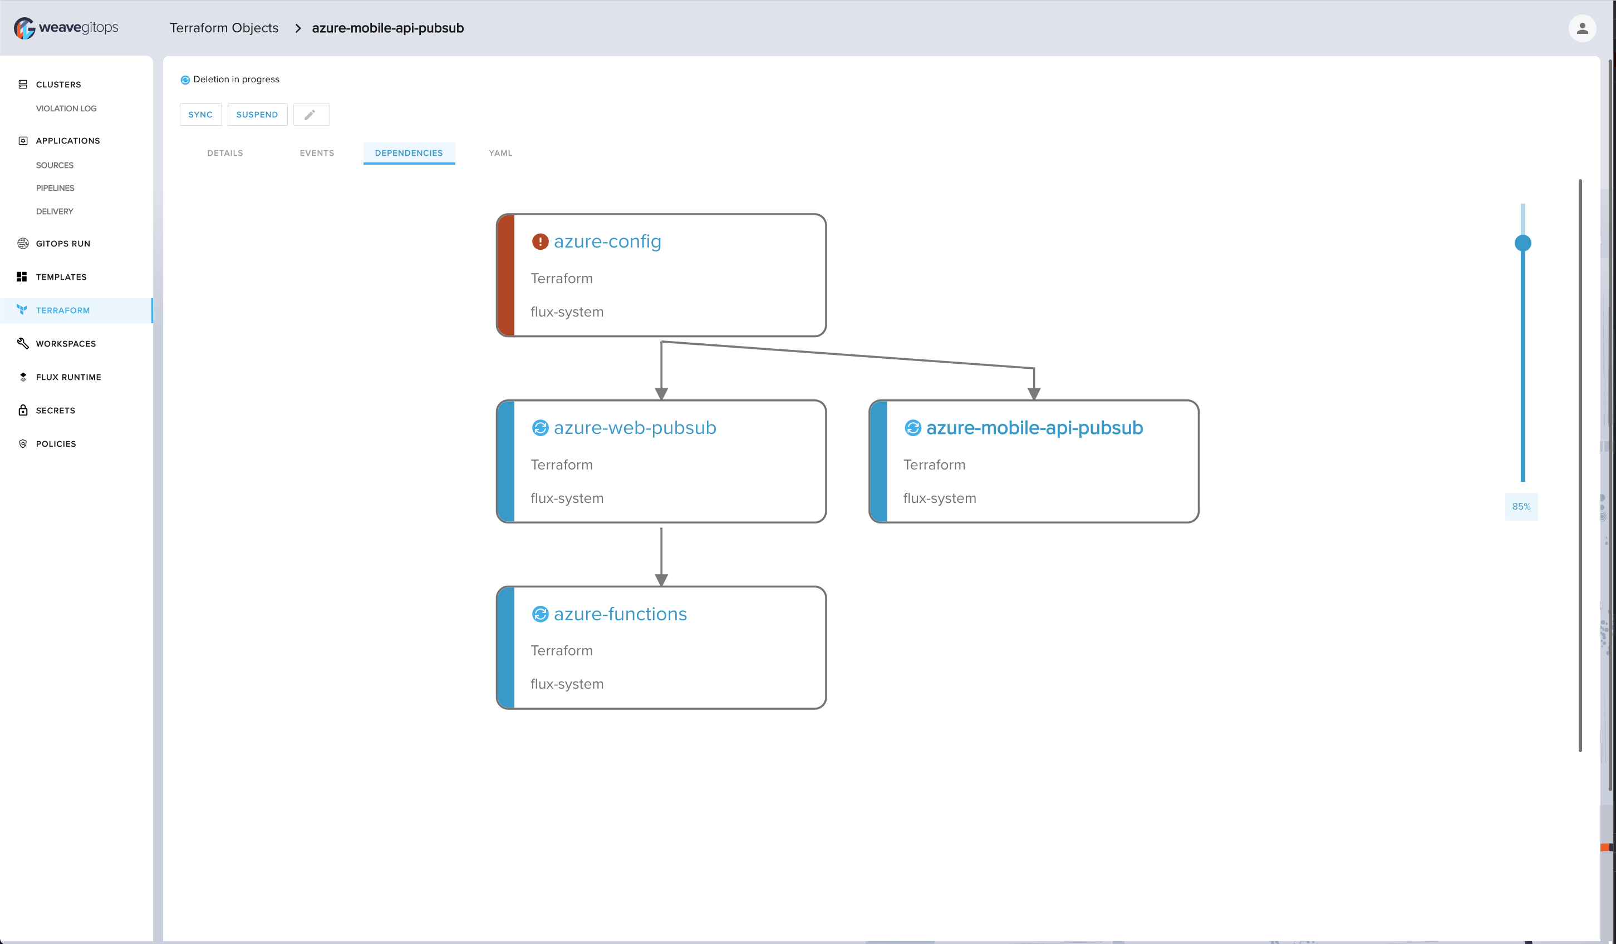
Task: Click the graph zoom slider handle
Action: pyautogui.click(x=1522, y=243)
